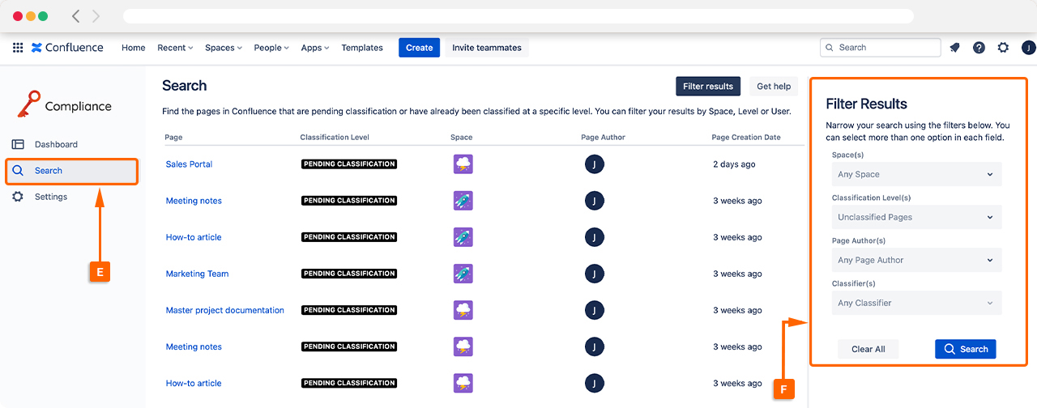Image resolution: width=1037 pixels, height=408 pixels.
Task: Click the Clear All button in filters
Action: (868, 349)
